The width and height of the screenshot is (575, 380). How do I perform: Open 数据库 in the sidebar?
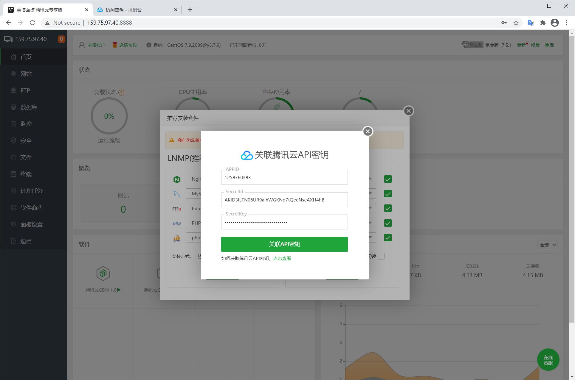34,107
